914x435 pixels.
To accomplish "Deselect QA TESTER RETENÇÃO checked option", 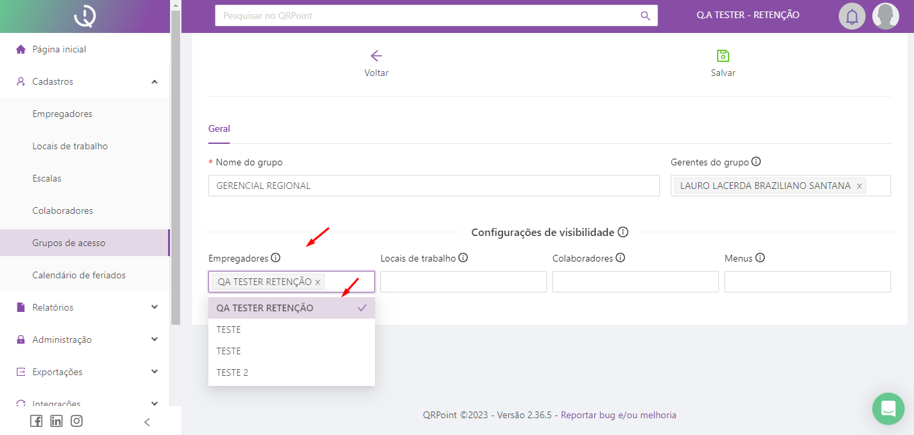I will tap(291, 308).
